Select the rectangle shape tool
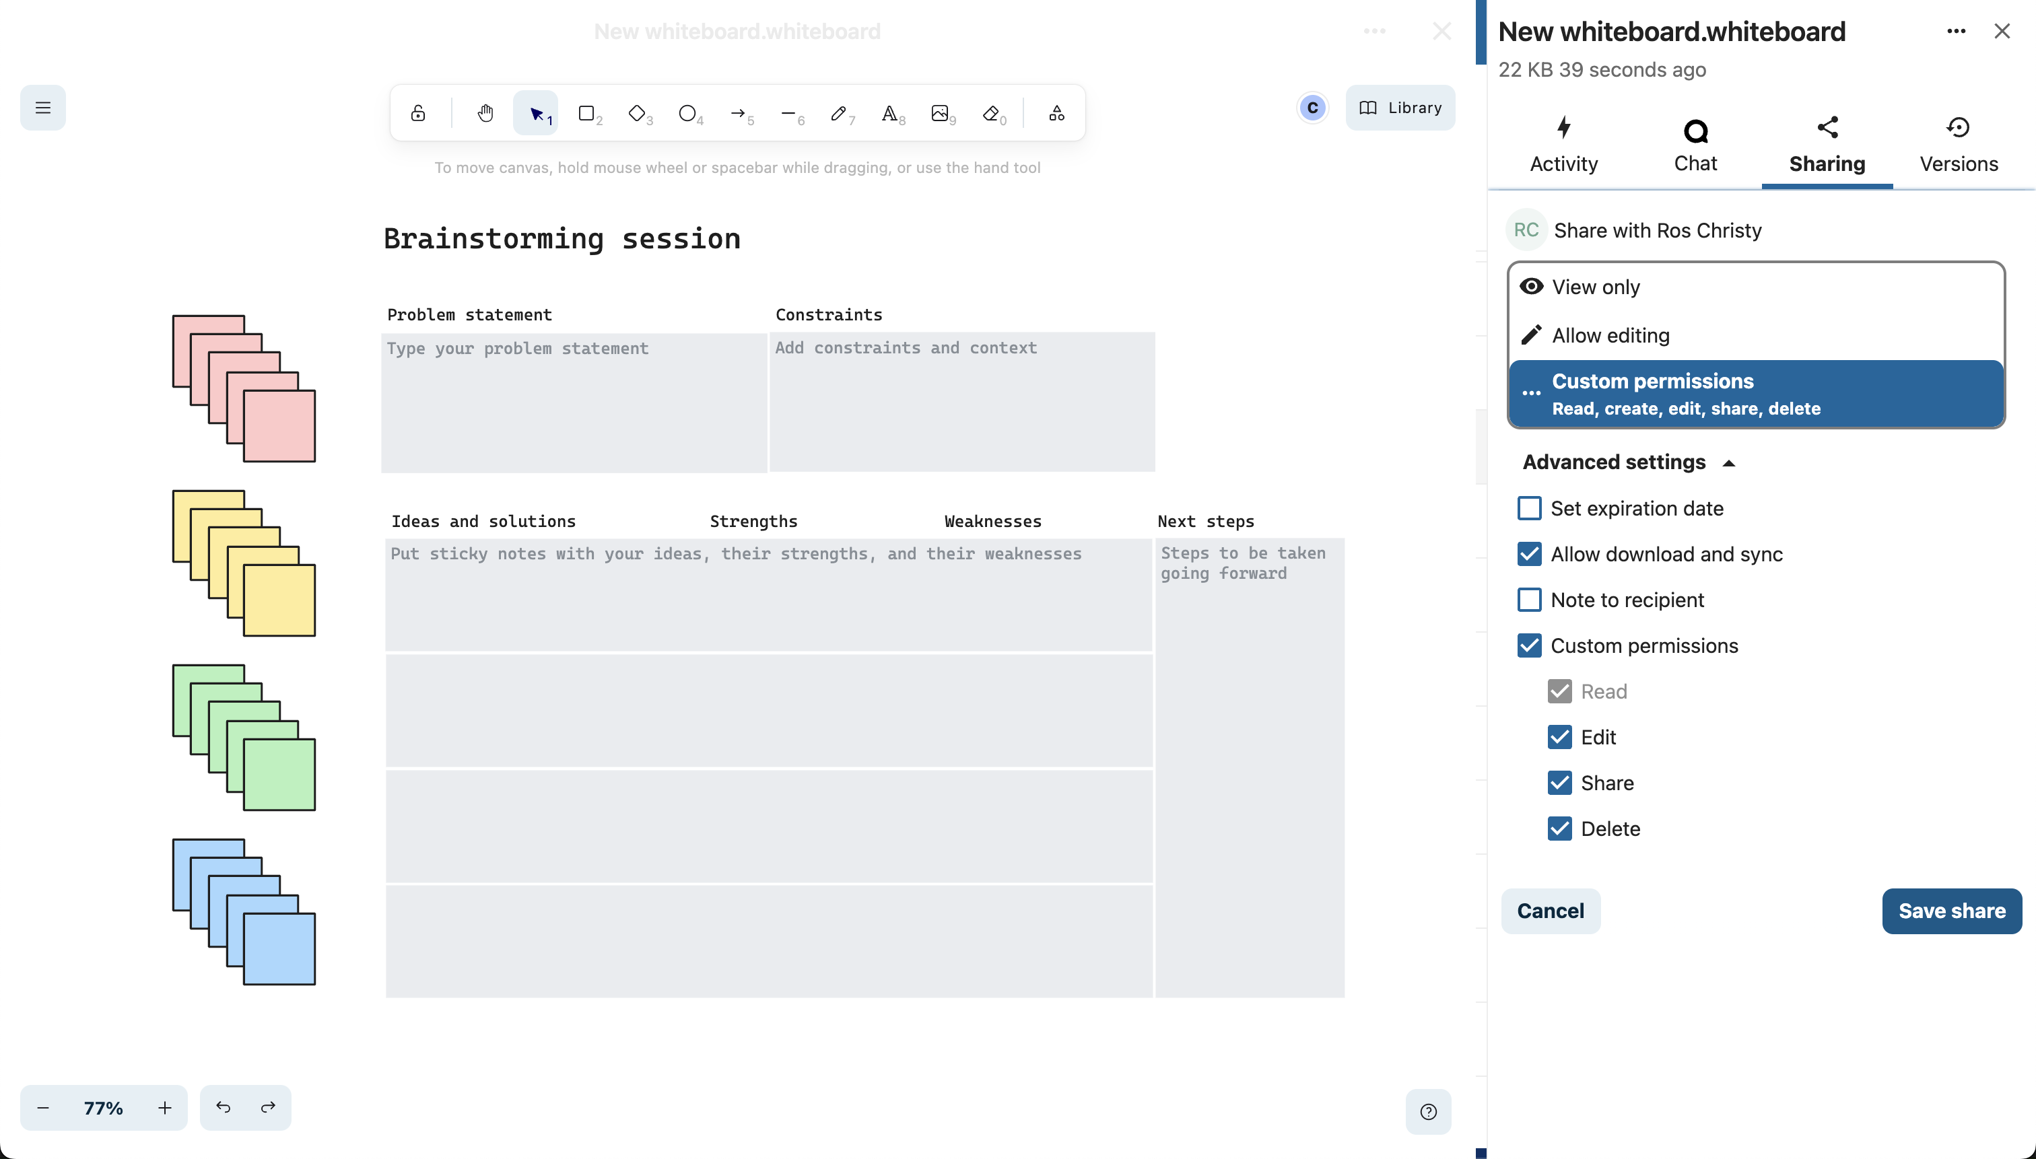This screenshot has width=2036, height=1159. [587, 113]
